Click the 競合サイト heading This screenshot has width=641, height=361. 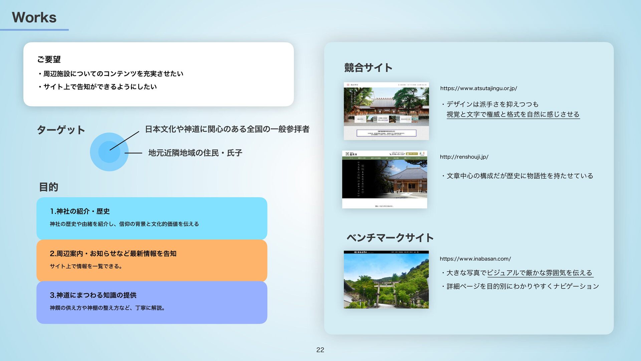[x=368, y=68]
